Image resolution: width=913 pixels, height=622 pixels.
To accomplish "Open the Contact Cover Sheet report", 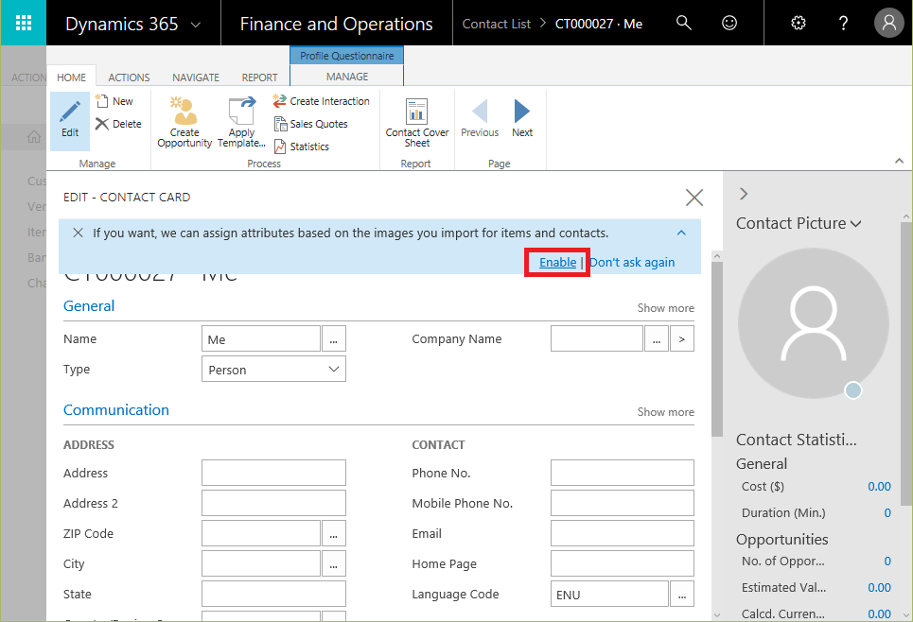I will (x=417, y=122).
